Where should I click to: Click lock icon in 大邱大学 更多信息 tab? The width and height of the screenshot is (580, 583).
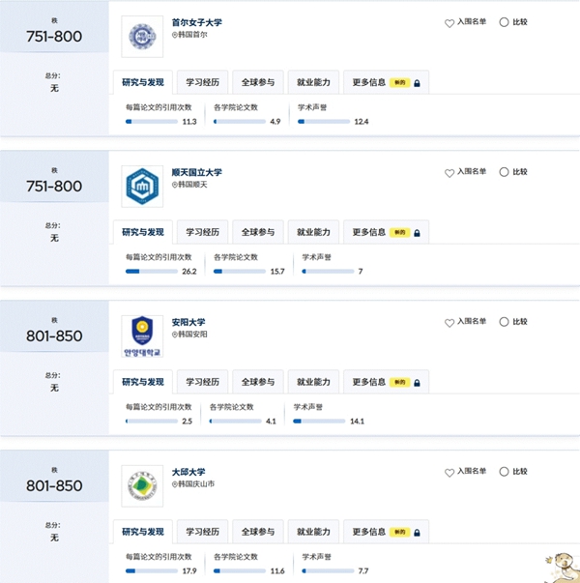pyautogui.click(x=417, y=533)
